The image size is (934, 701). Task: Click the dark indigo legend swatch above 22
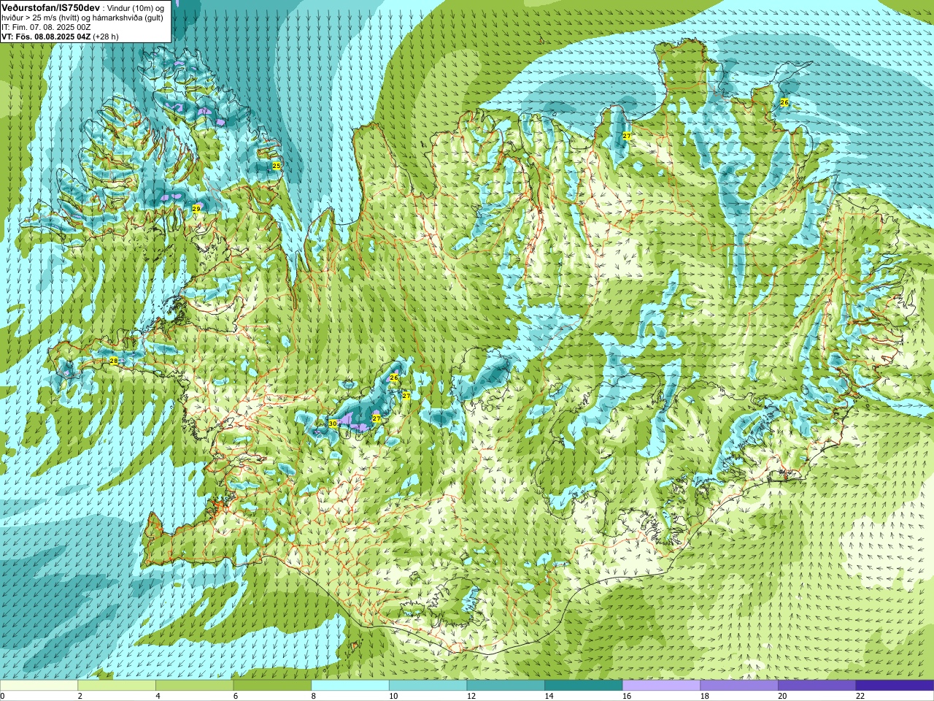895,686
